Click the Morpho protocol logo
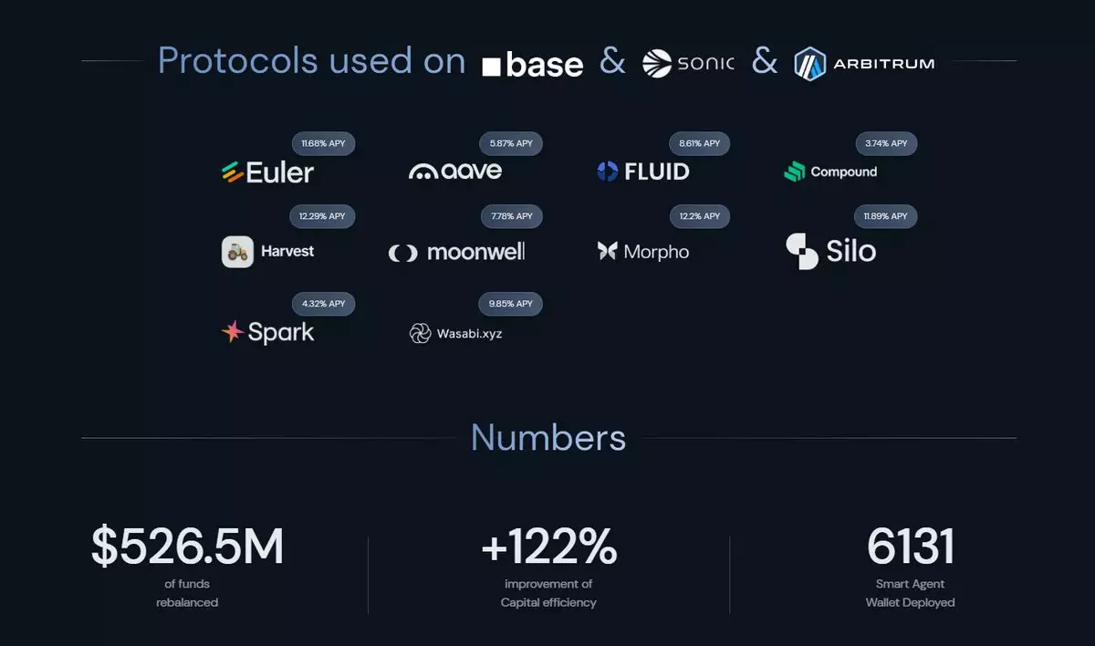This screenshot has width=1095, height=646. click(x=643, y=252)
